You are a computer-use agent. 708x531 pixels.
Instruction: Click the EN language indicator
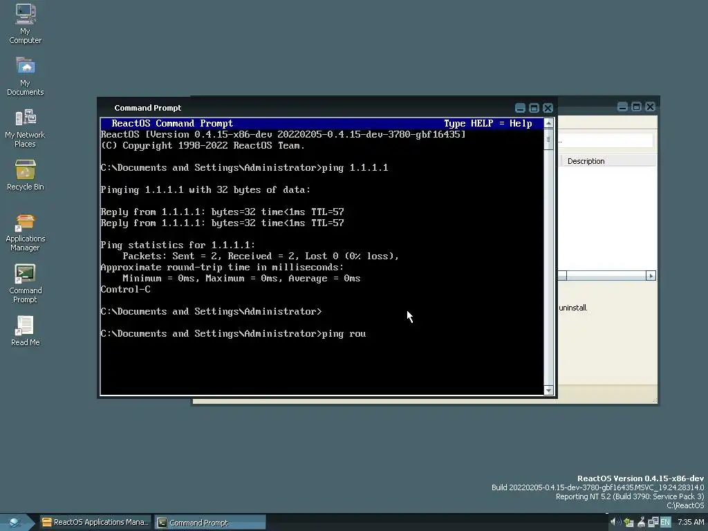point(665,523)
